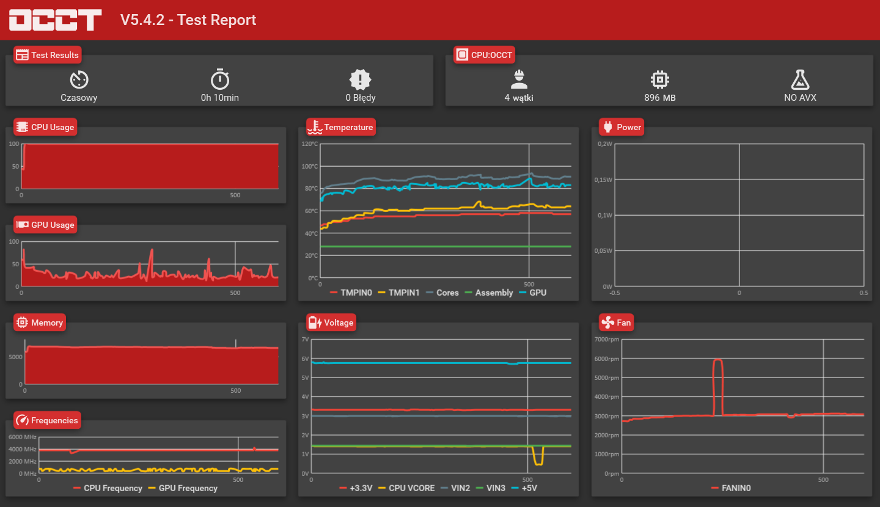Screen dimensions: 880x507
Task: Click the OCCT logo in the header
Action: click(x=55, y=20)
